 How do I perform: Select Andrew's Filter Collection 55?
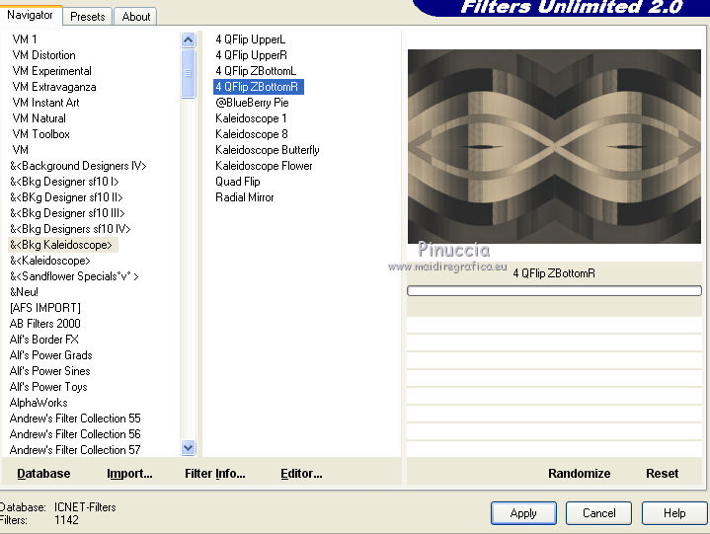click(x=75, y=419)
